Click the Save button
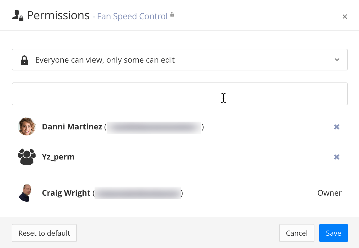The height and width of the screenshot is (248, 359). 333,233
